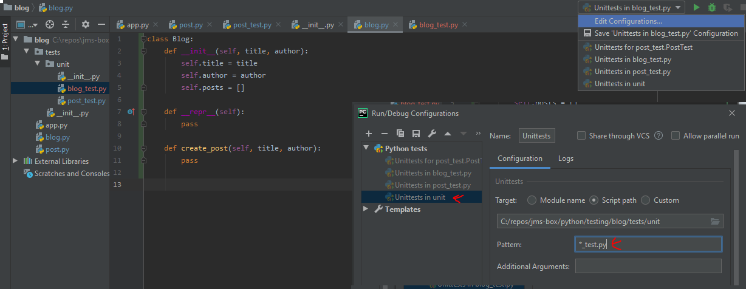Screen dimensions: 746x289
Task: Click the locate-in-project target icon
Action: [x=50, y=24]
